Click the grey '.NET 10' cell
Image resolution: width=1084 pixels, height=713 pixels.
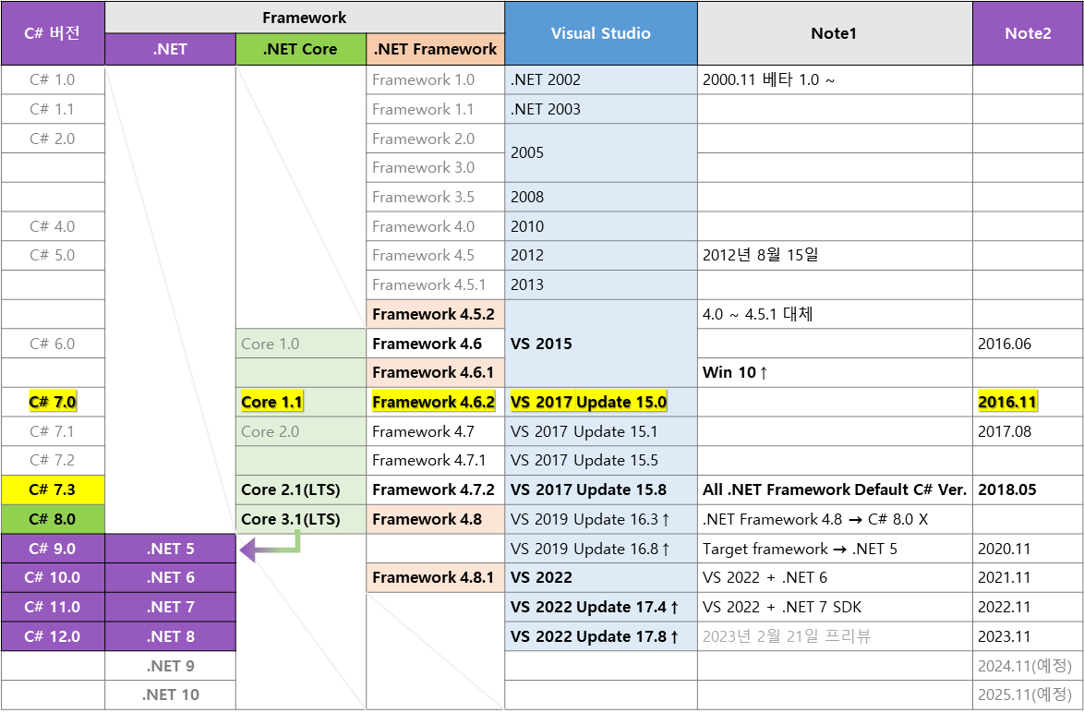point(170,695)
